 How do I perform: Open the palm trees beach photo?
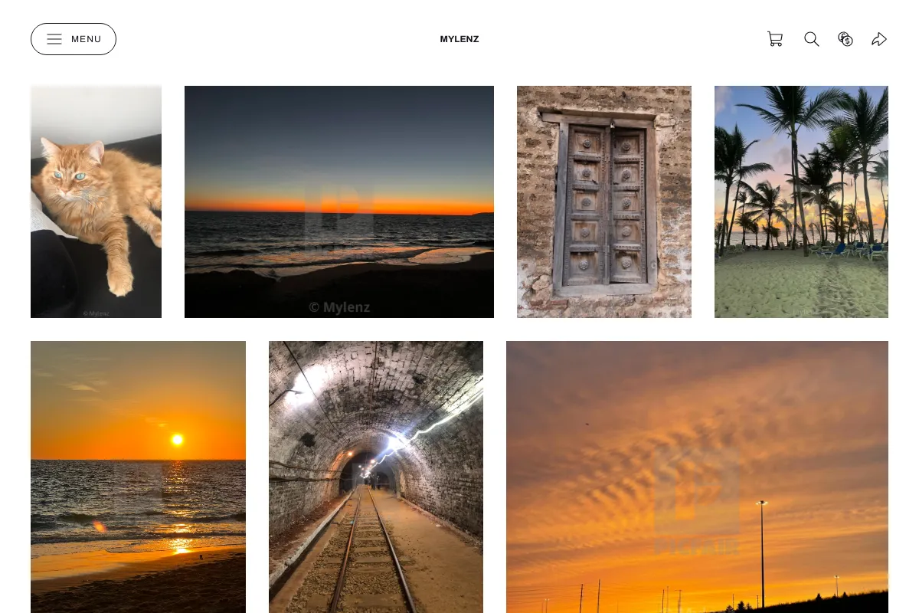pyautogui.click(x=801, y=202)
